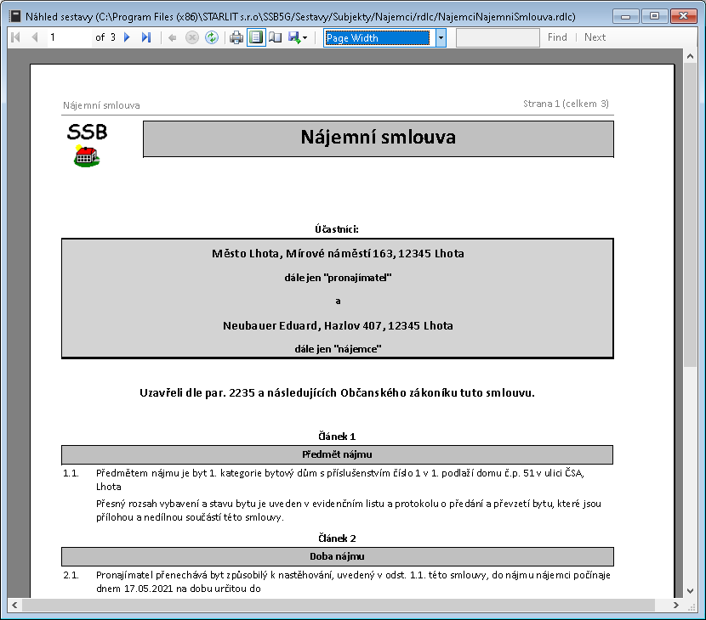Click the current page number field
The image size is (706, 620).
[x=66, y=37]
